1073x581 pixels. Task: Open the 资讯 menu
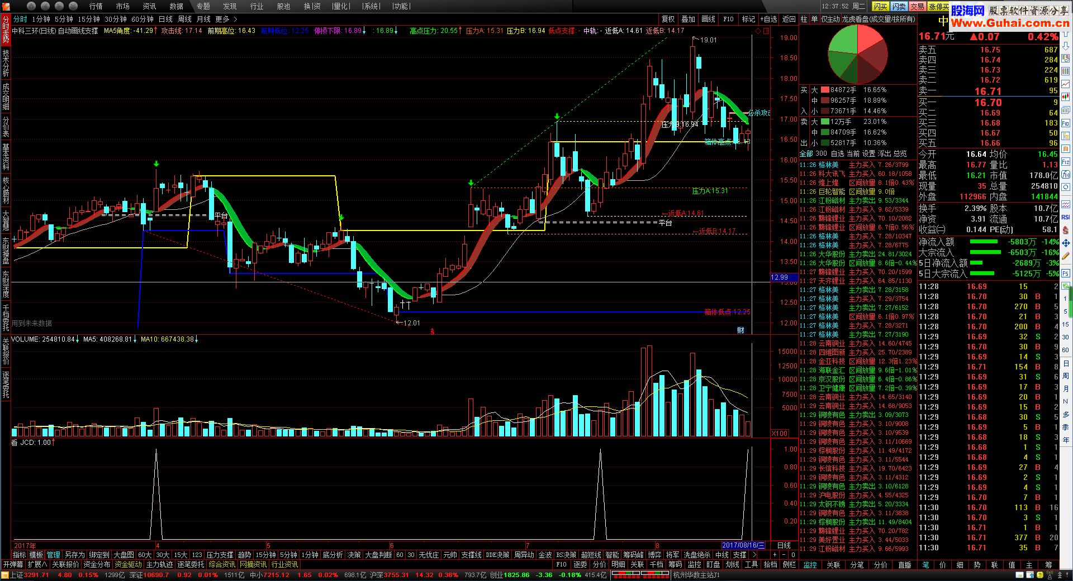click(150, 6)
